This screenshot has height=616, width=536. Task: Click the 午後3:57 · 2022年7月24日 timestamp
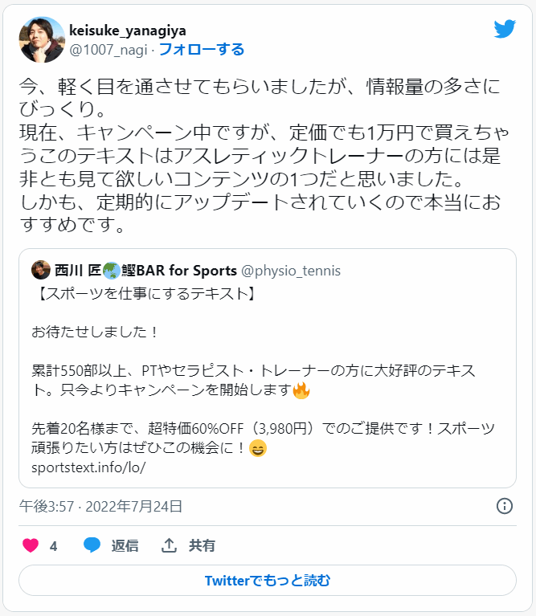(101, 506)
